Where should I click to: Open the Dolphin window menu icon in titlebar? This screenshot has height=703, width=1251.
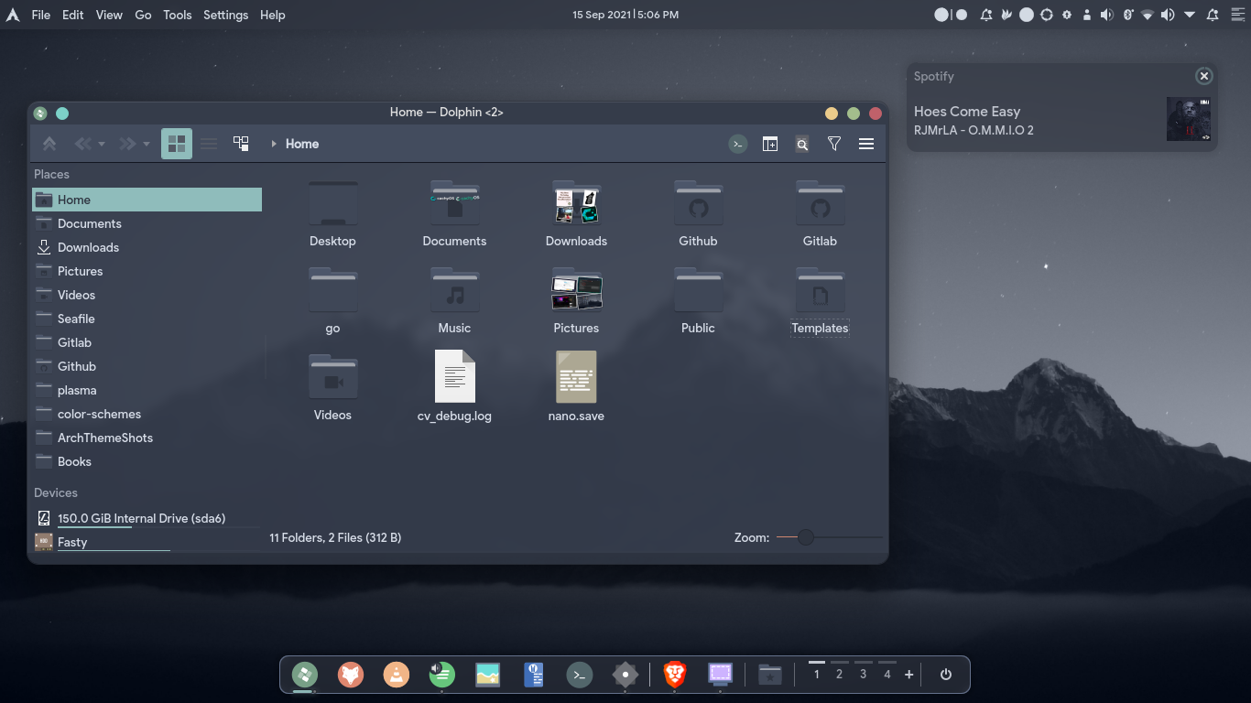click(40, 114)
